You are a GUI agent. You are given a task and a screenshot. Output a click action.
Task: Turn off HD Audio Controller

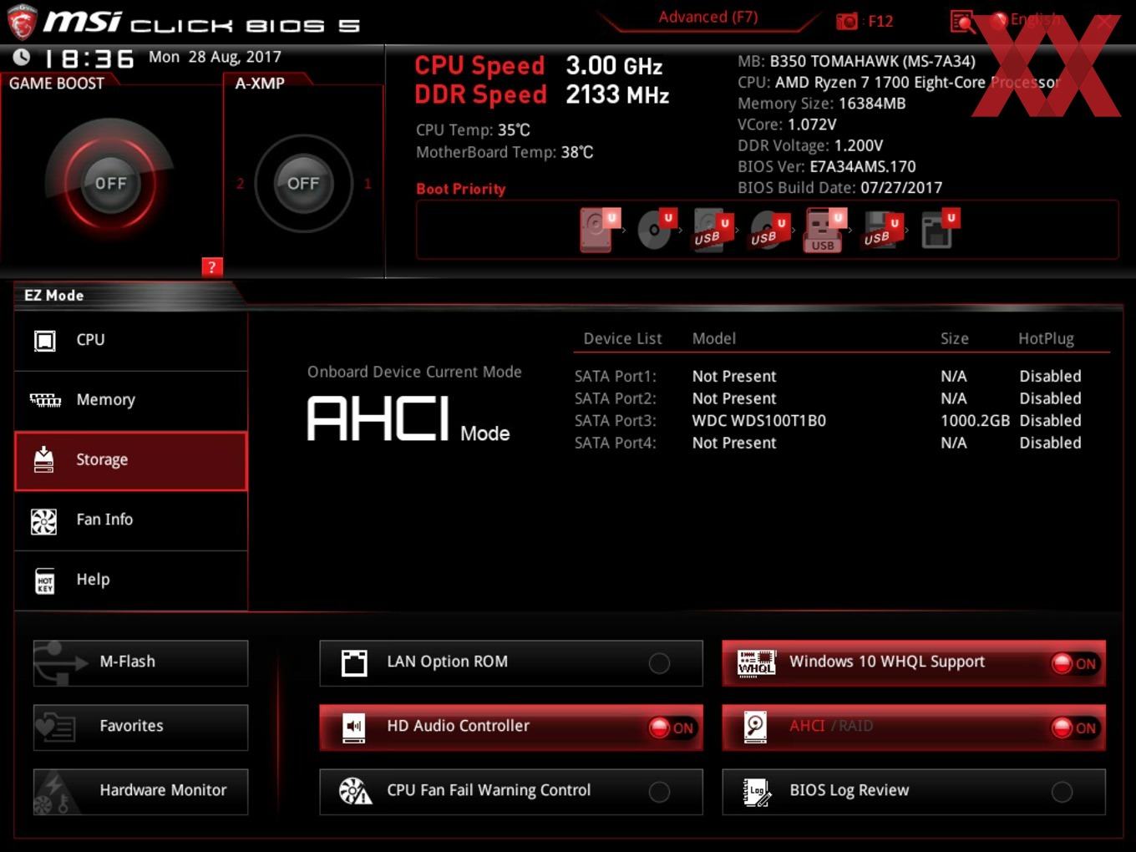coord(511,727)
